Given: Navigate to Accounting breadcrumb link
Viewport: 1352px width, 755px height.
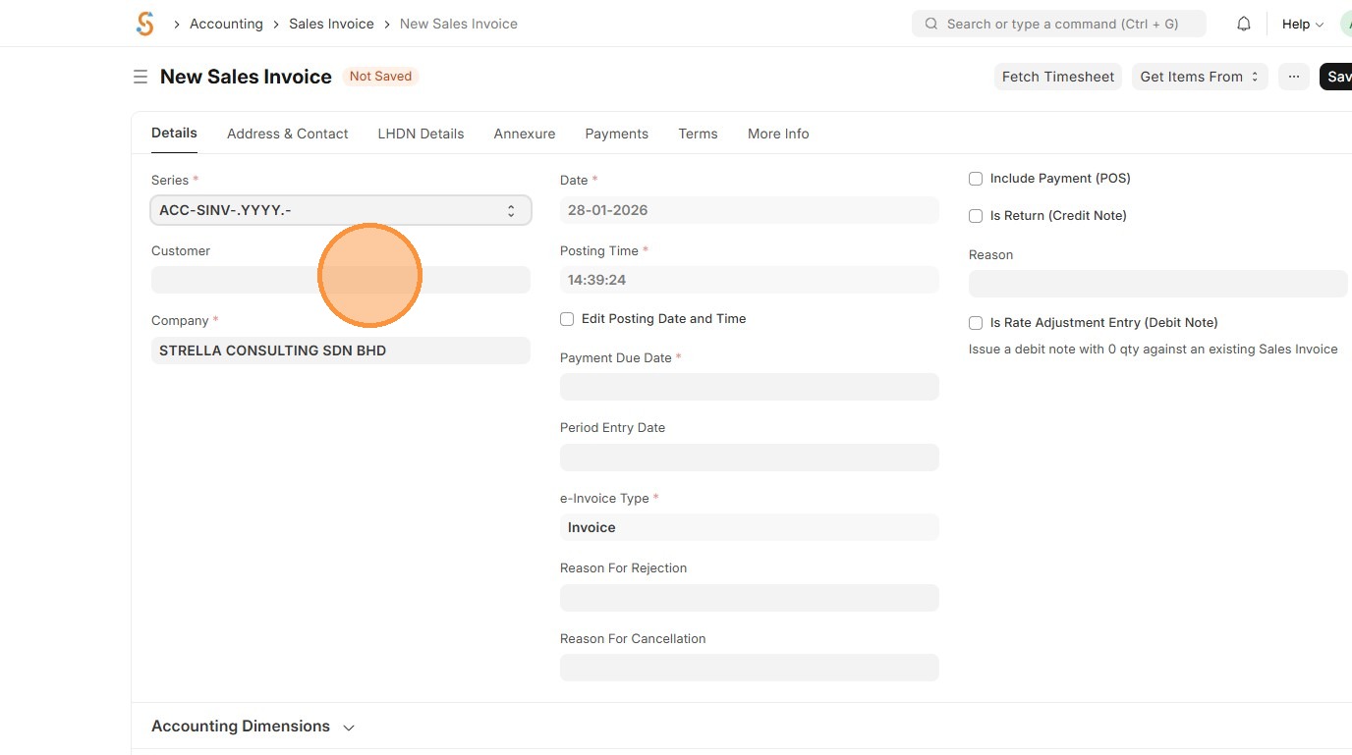Looking at the screenshot, I should click(x=226, y=24).
